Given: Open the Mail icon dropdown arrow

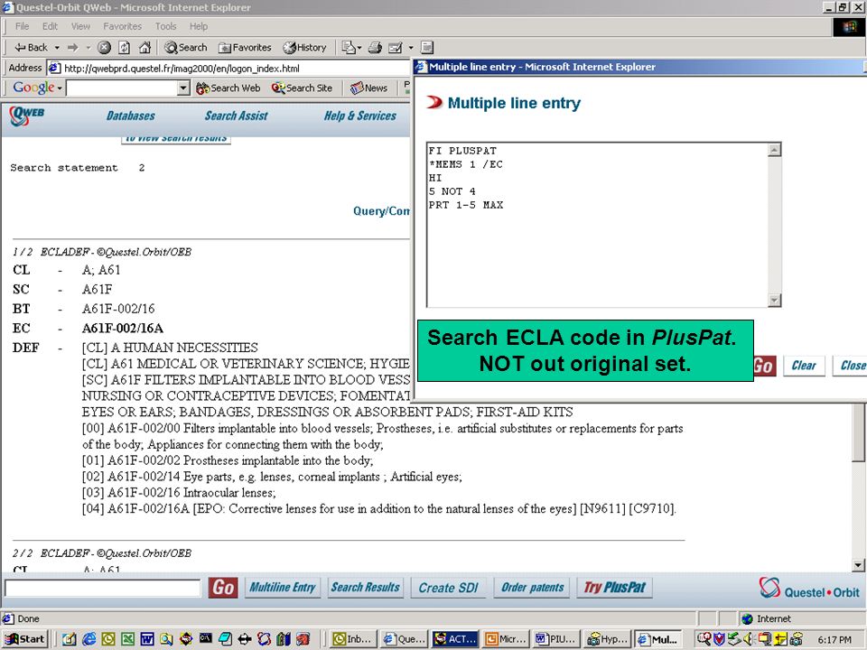Looking at the screenshot, I should pyautogui.click(x=359, y=48).
